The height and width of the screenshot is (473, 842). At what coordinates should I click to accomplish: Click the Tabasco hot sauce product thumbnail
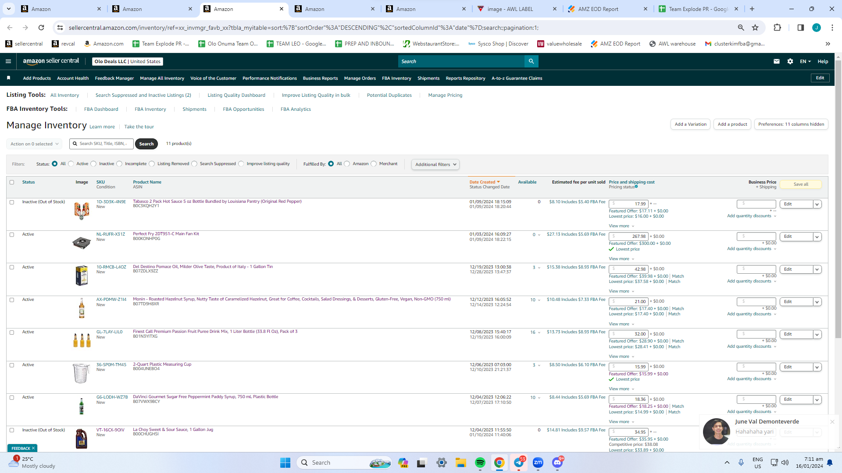tap(82, 211)
